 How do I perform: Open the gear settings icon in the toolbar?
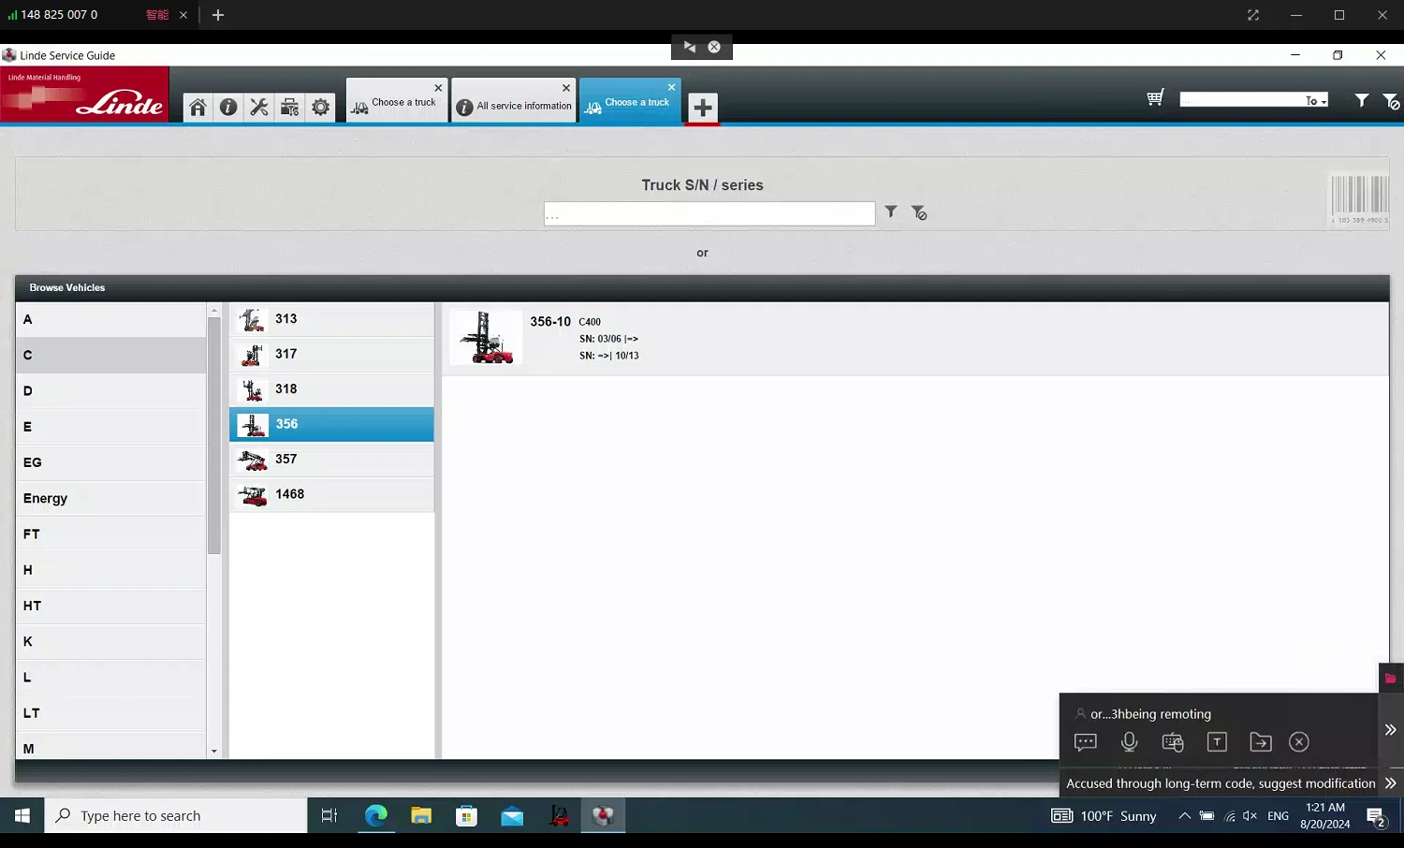click(321, 108)
